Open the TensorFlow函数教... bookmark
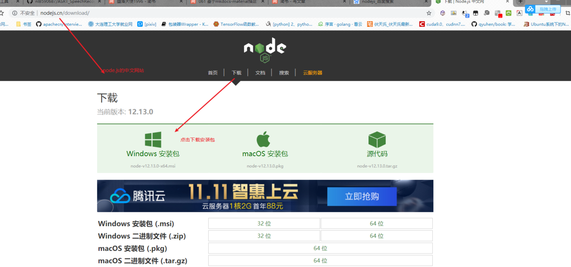 pyautogui.click(x=236, y=24)
